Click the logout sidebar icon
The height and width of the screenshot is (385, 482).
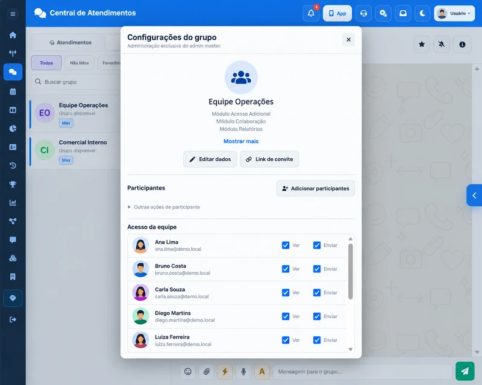coord(13,319)
